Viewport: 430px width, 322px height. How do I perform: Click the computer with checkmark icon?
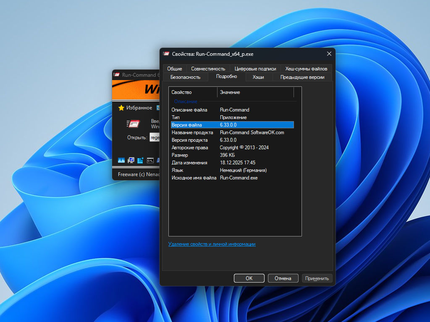pos(131,160)
